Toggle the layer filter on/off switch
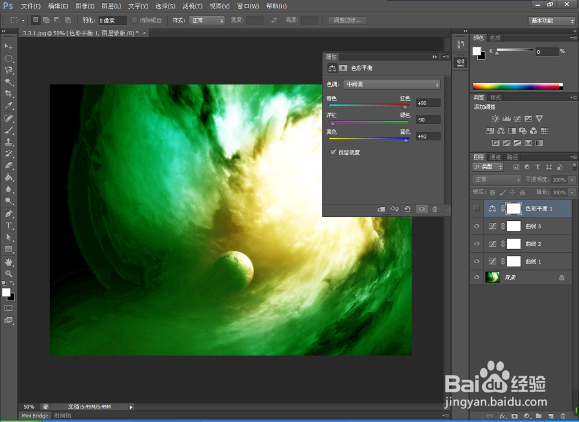This screenshot has width=579, height=422. tap(574, 167)
